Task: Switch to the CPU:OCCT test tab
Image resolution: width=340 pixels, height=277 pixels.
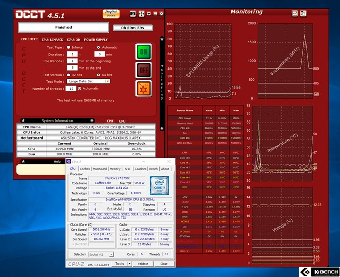Action: click(29, 39)
